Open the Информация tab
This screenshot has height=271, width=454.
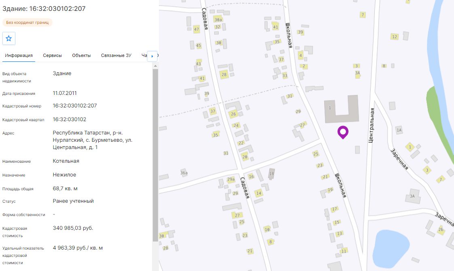(19, 55)
